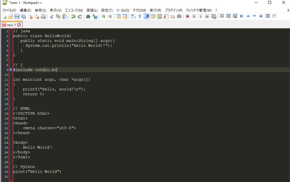The image size is (290, 182).
Task: Open the エンコード(N) encoding menu
Action: tap(74, 10)
